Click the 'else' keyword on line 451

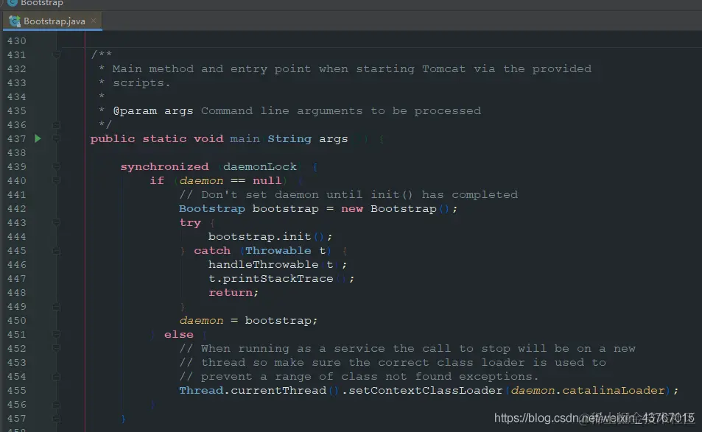[x=179, y=335]
